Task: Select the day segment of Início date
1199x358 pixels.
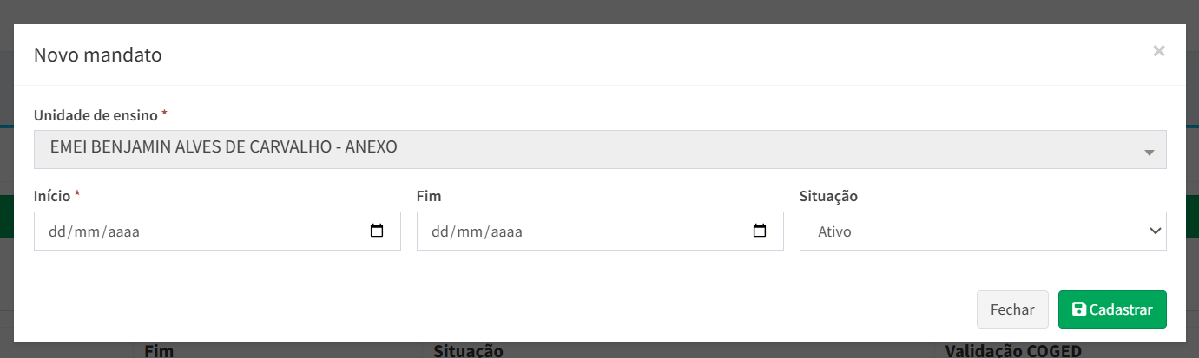Action: [57, 232]
